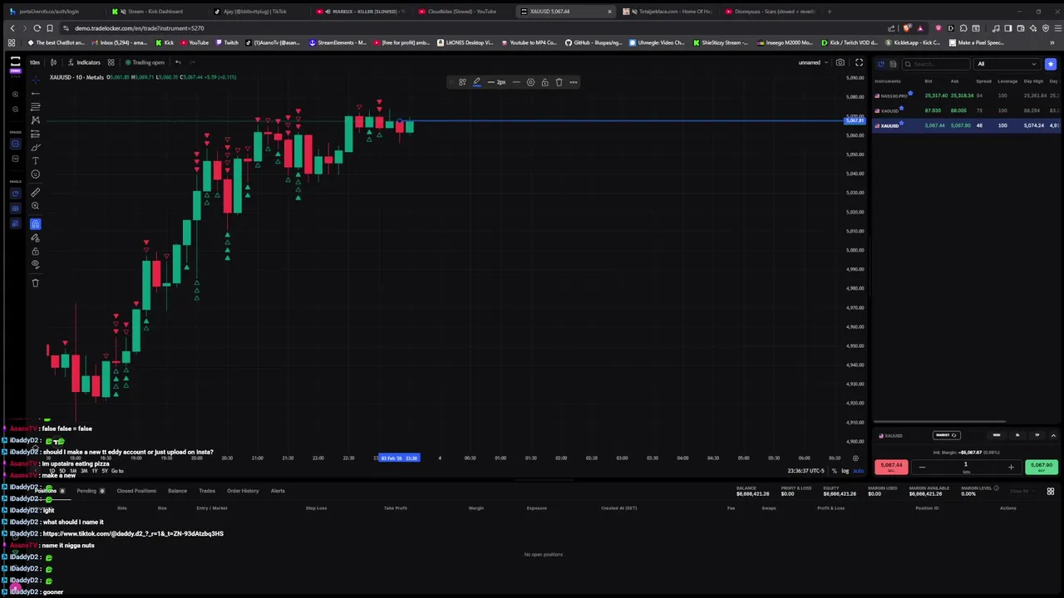The width and height of the screenshot is (1064, 598).
Task: Open drawing settings gear in floating toolbar
Action: pos(530,82)
